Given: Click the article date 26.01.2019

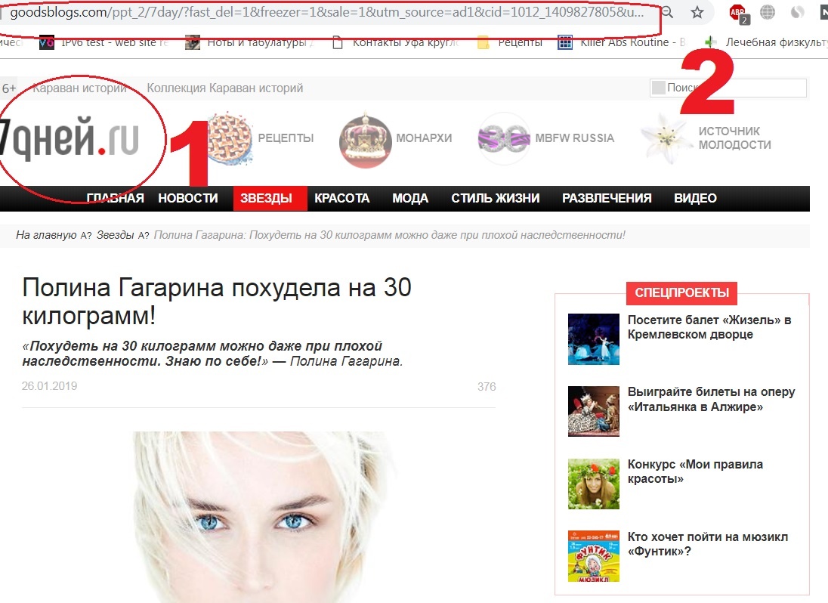Looking at the screenshot, I should pos(50,386).
